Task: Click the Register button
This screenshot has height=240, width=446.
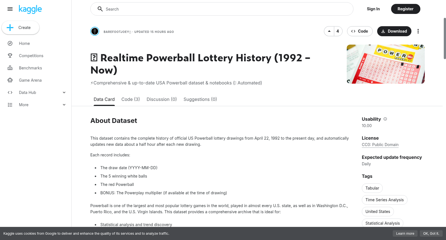Action: pyautogui.click(x=406, y=9)
